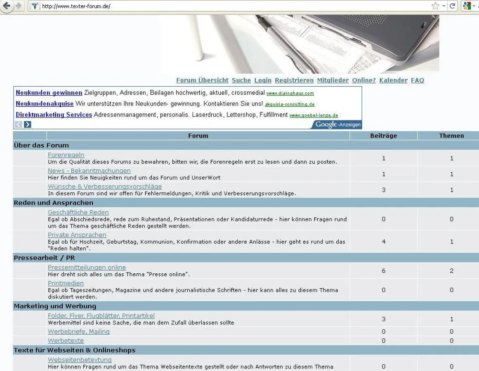The image size is (479, 371).
Task: Open the Private Ansprachen forum
Action: pyautogui.click(x=77, y=235)
